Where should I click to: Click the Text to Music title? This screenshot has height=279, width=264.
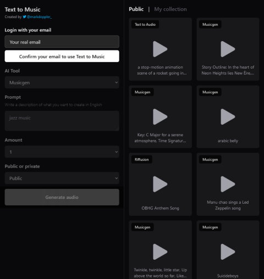click(x=23, y=9)
